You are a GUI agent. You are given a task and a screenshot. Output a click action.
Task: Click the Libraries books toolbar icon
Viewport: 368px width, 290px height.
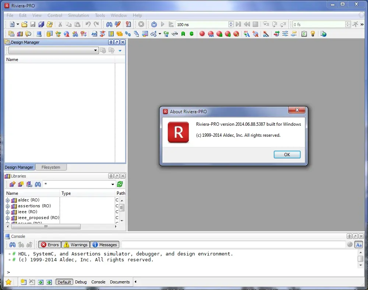20,34
